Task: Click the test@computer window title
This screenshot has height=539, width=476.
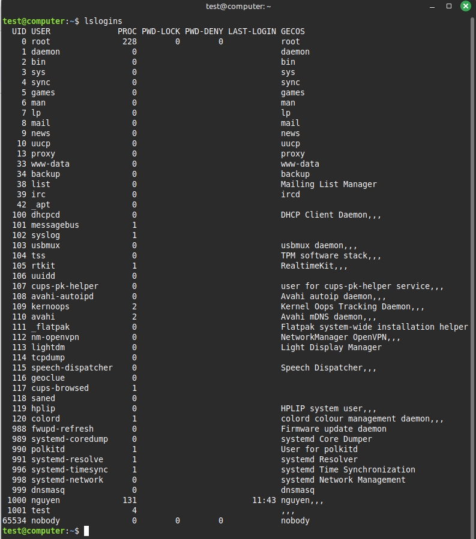Action: click(238, 6)
